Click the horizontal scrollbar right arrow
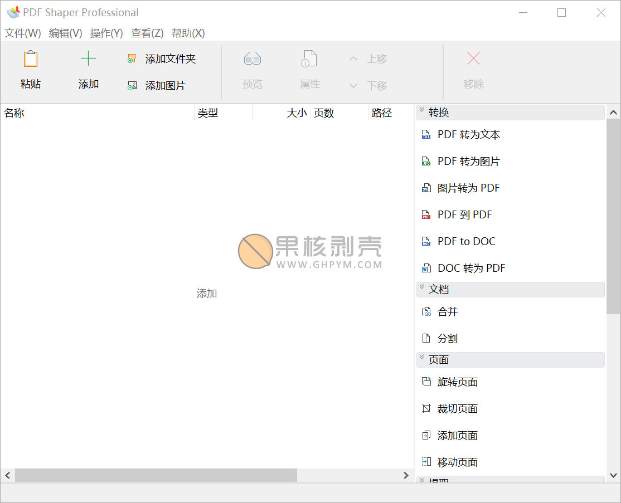 point(406,475)
